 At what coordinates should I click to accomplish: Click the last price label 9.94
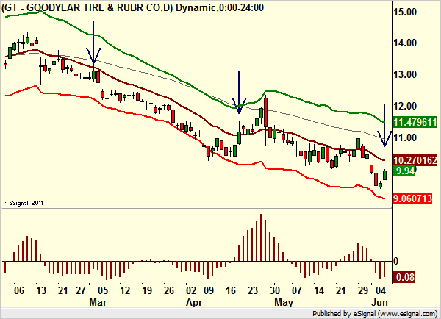coord(404,171)
